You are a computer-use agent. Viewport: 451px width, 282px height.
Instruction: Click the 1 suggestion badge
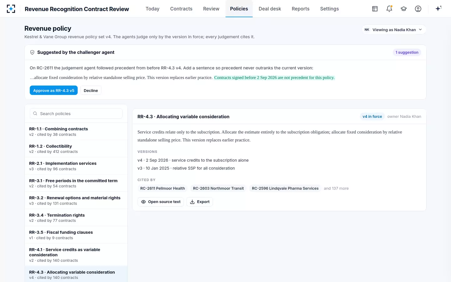tap(407, 52)
